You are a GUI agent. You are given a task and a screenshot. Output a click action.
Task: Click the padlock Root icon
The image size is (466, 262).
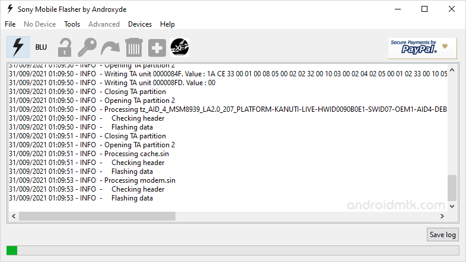click(65, 47)
